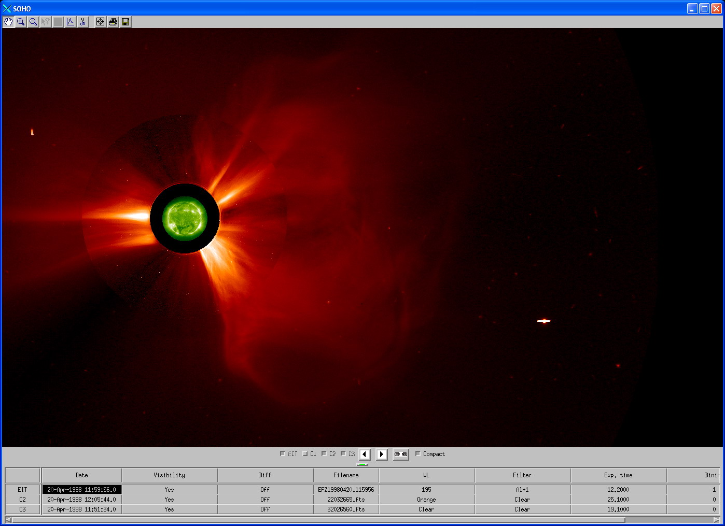Click the Diff column header
725x526 pixels.
266,475
